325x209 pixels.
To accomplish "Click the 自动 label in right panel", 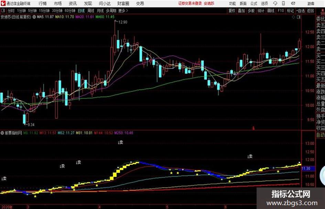I will pyautogui.click(x=321, y=135).
